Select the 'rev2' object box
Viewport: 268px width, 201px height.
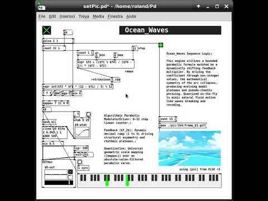pyautogui.click(x=78, y=155)
